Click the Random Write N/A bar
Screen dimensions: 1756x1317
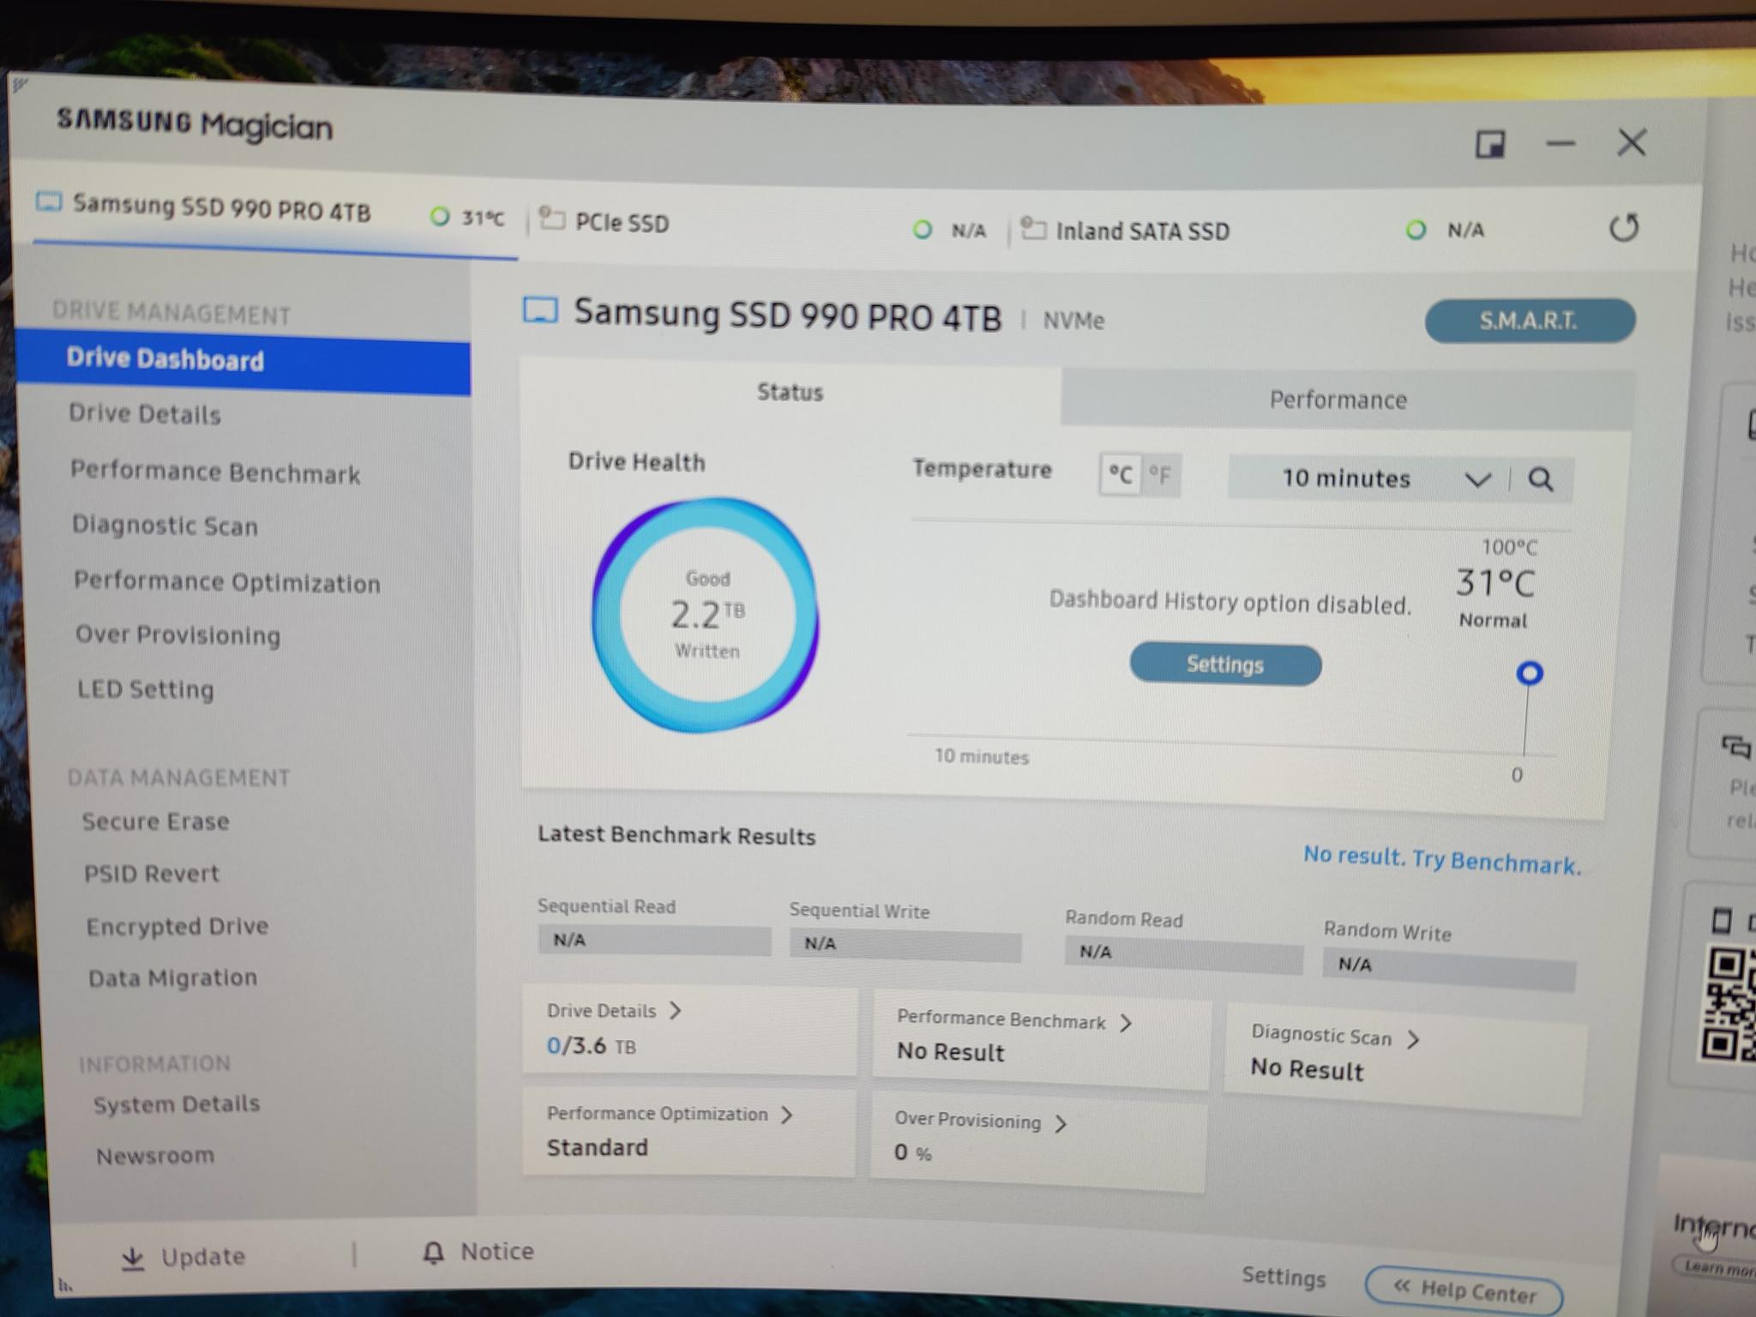pyautogui.click(x=1448, y=969)
